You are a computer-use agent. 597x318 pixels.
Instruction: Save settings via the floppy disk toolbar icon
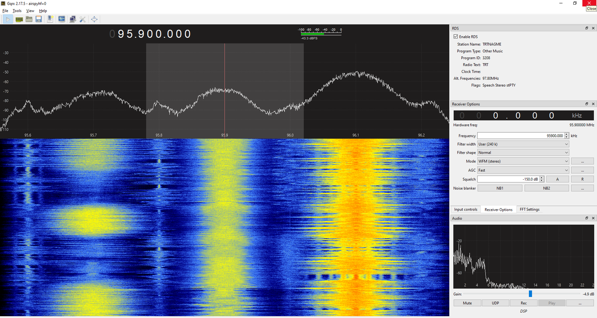coord(39,19)
